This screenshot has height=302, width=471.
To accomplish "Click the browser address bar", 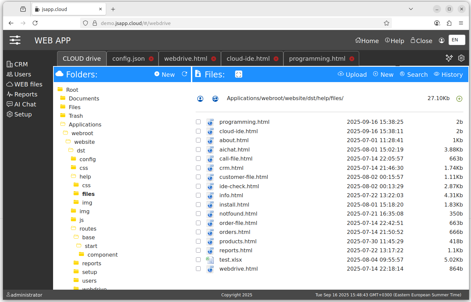I will (x=234, y=23).
